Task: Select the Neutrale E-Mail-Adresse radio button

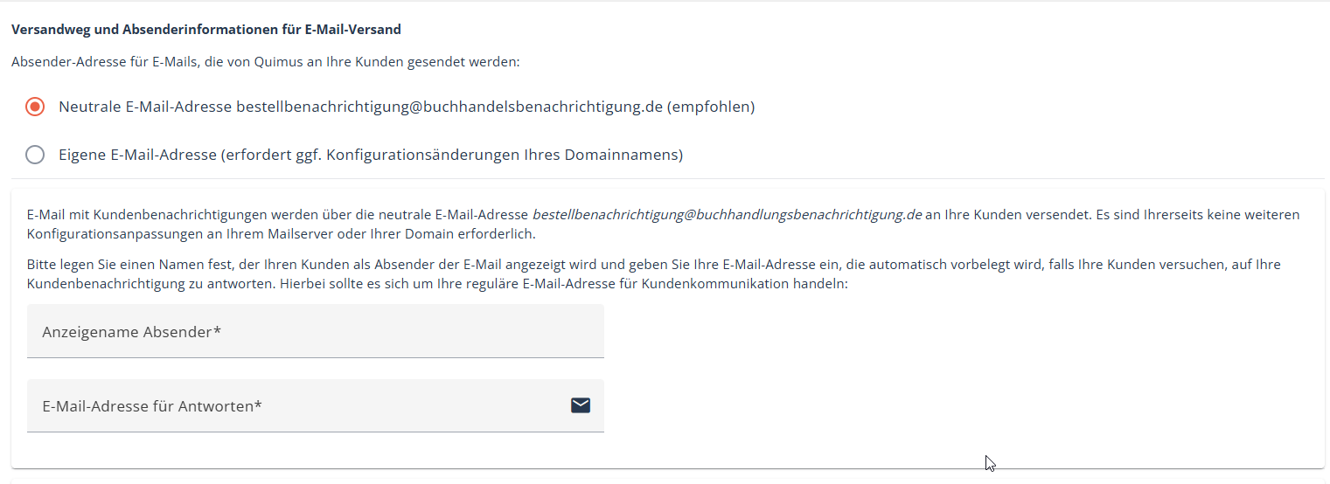Action: pyautogui.click(x=35, y=107)
